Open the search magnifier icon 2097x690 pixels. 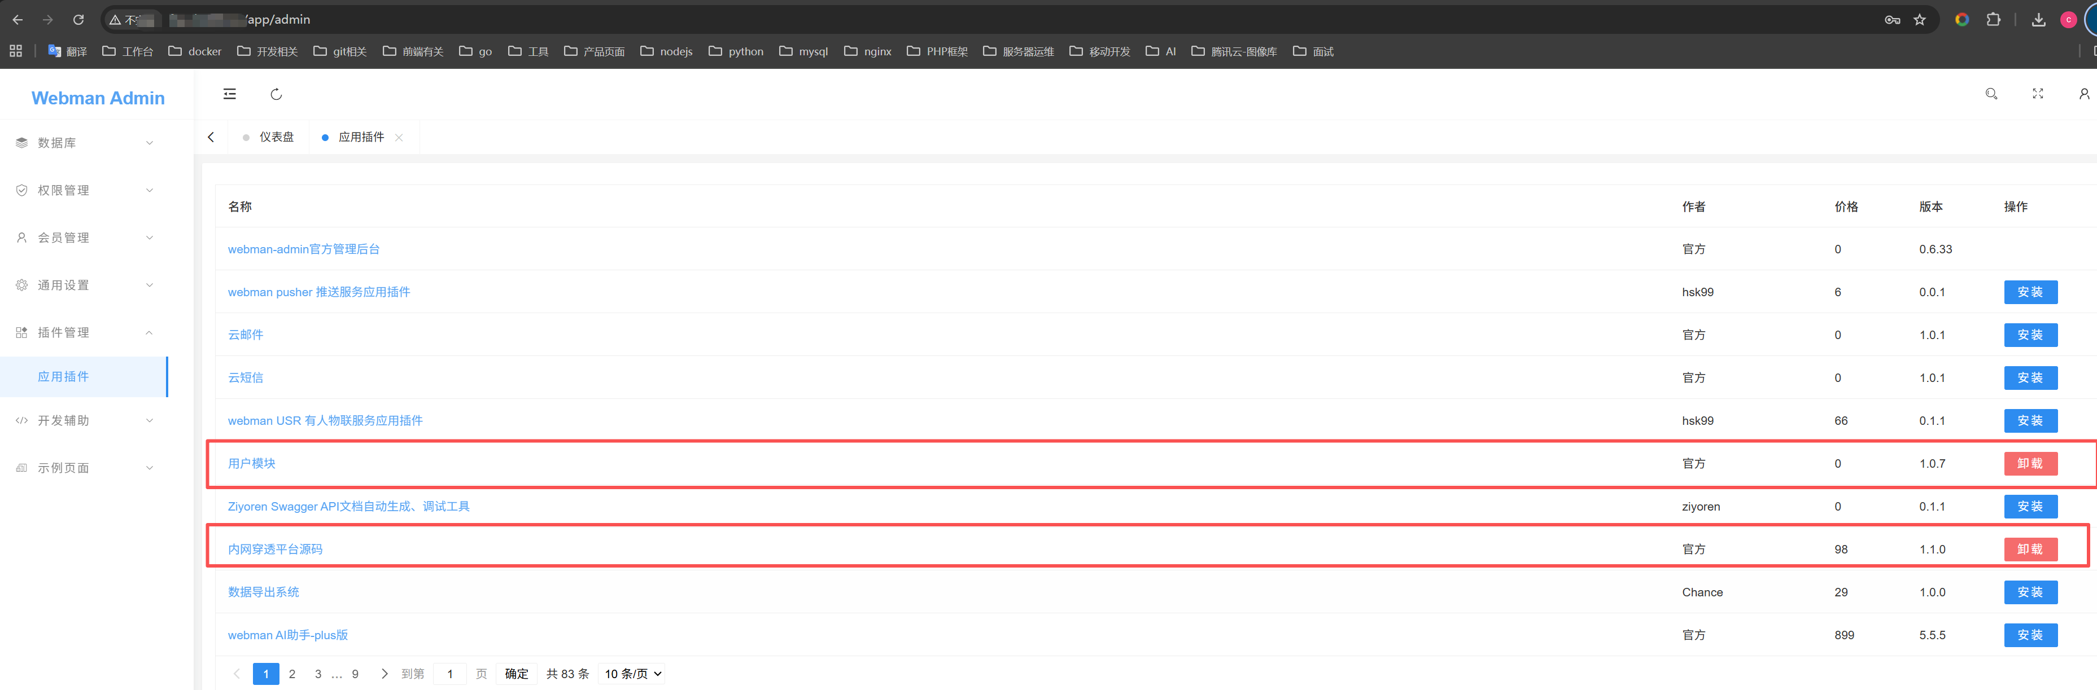click(1990, 94)
